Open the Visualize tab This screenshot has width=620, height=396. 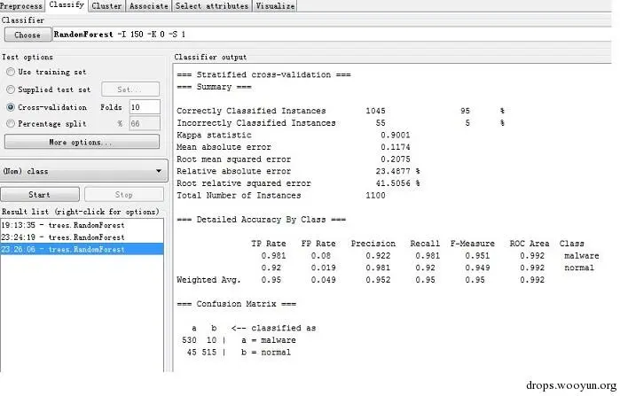[275, 6]
